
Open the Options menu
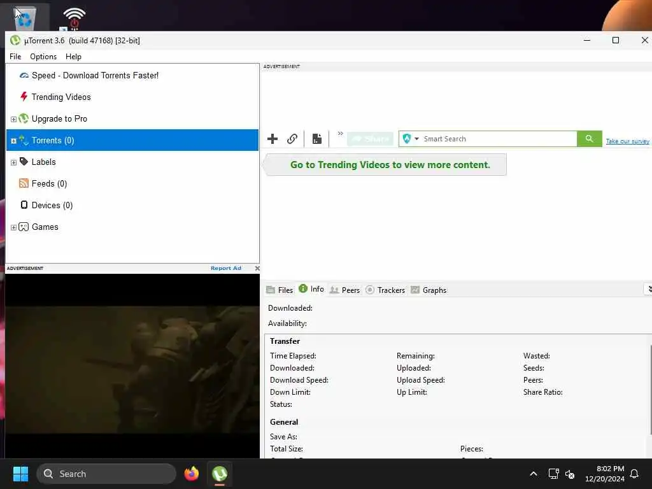pyautogui.click(x=43, y=57)
